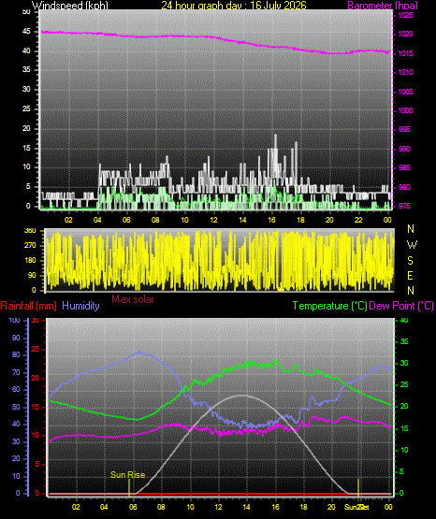Click the 'S' compass direction label
436x519 pixels.
pos(410,261)
